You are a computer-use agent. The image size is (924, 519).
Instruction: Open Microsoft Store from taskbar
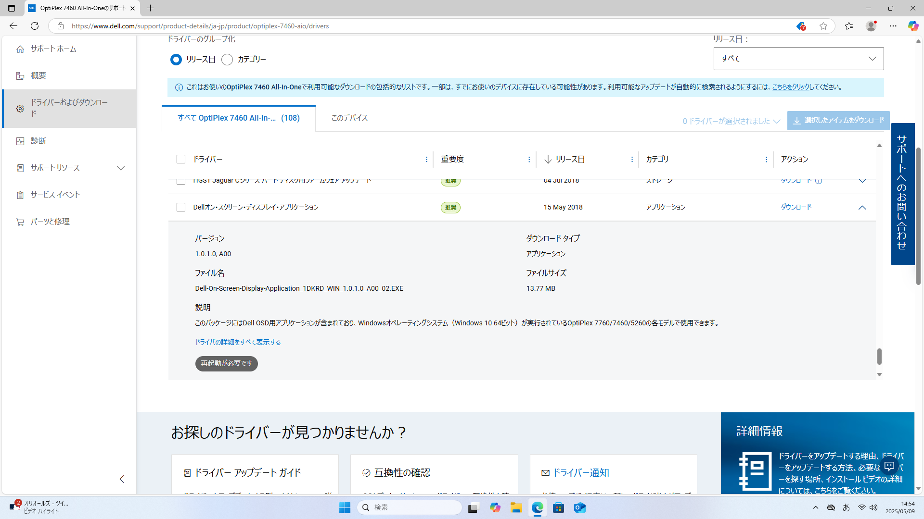click(558, 507)
